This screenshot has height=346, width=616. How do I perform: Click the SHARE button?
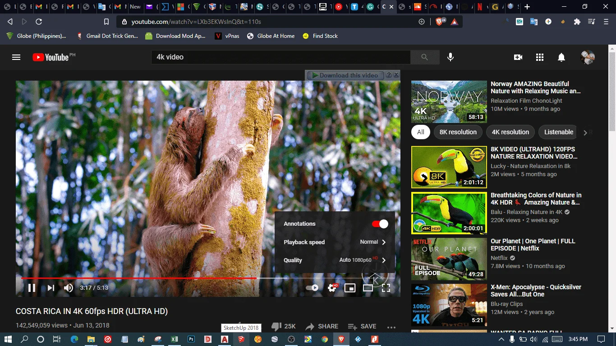click(x=322, y=326)
